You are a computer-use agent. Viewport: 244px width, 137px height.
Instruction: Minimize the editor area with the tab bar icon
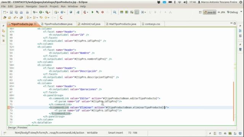(231, 23)
